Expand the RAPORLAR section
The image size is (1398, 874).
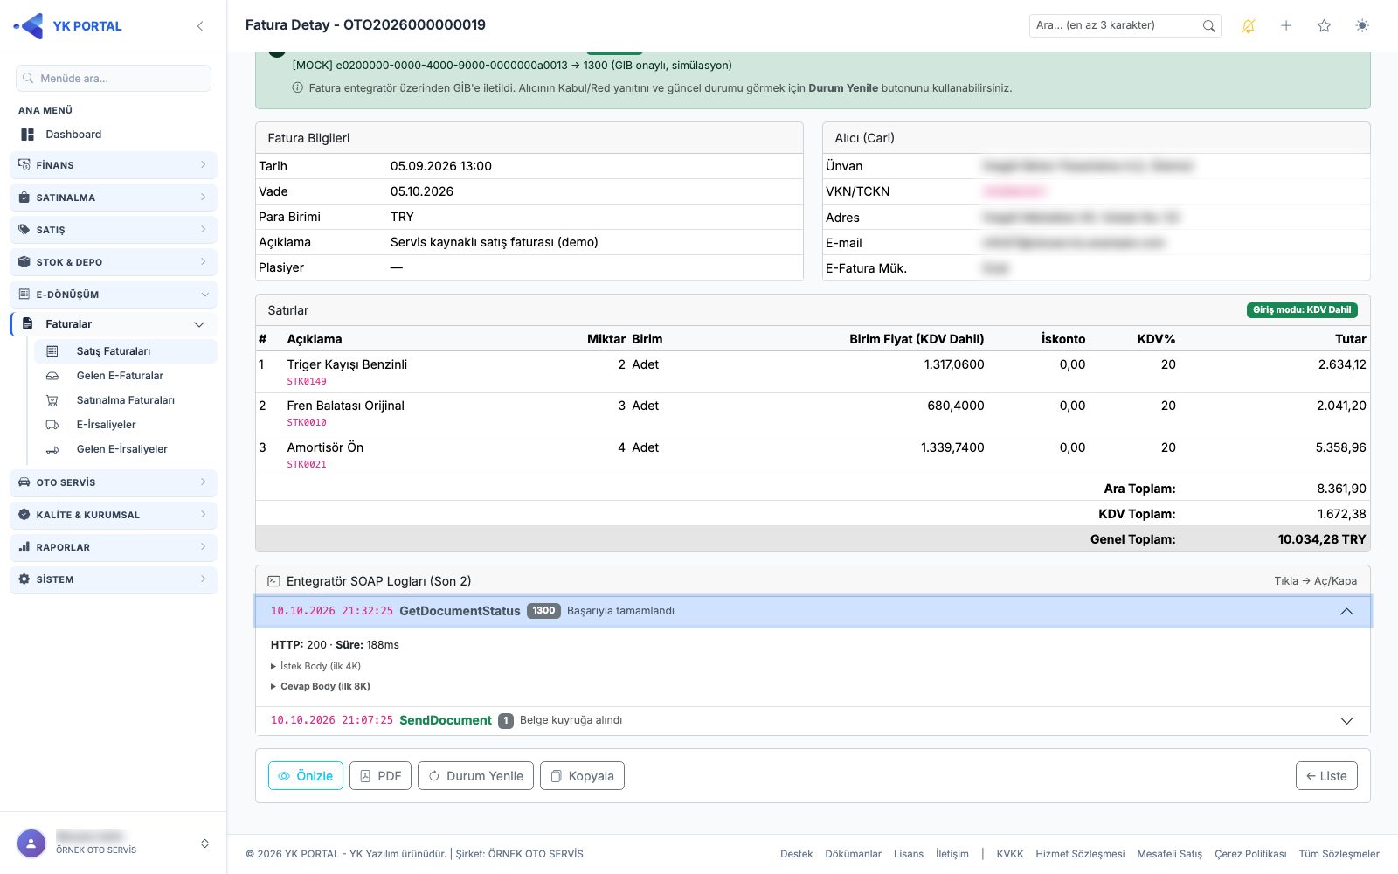pos(114,547)
